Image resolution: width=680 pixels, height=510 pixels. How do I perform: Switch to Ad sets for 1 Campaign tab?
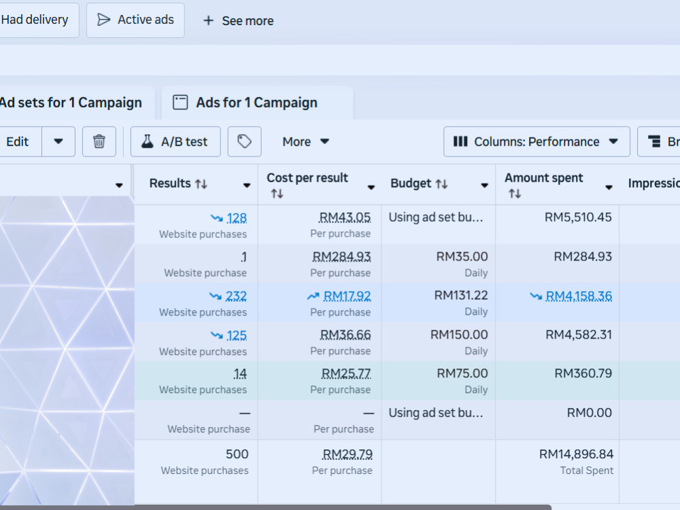click(71, 103)
